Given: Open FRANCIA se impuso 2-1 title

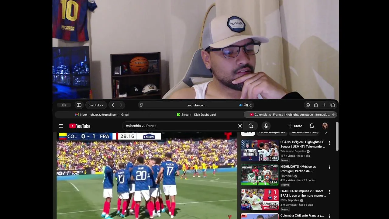Looking at the screenshot, I should (303, 193).
